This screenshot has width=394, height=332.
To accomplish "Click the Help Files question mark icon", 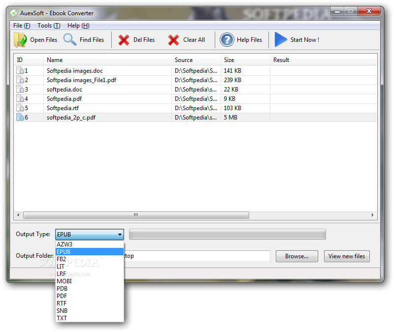I will pyautogui.click(x=227, y=40).
